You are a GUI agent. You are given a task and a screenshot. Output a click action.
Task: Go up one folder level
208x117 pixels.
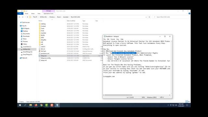pos(27,17)
